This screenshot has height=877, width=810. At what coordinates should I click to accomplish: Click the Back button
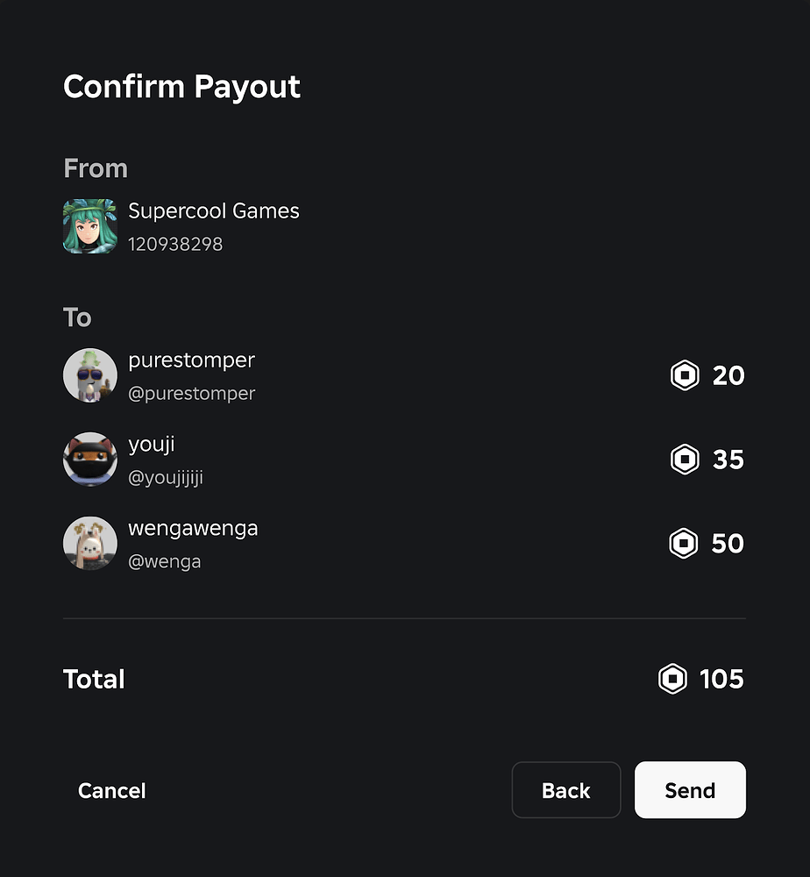coord(566,789)
